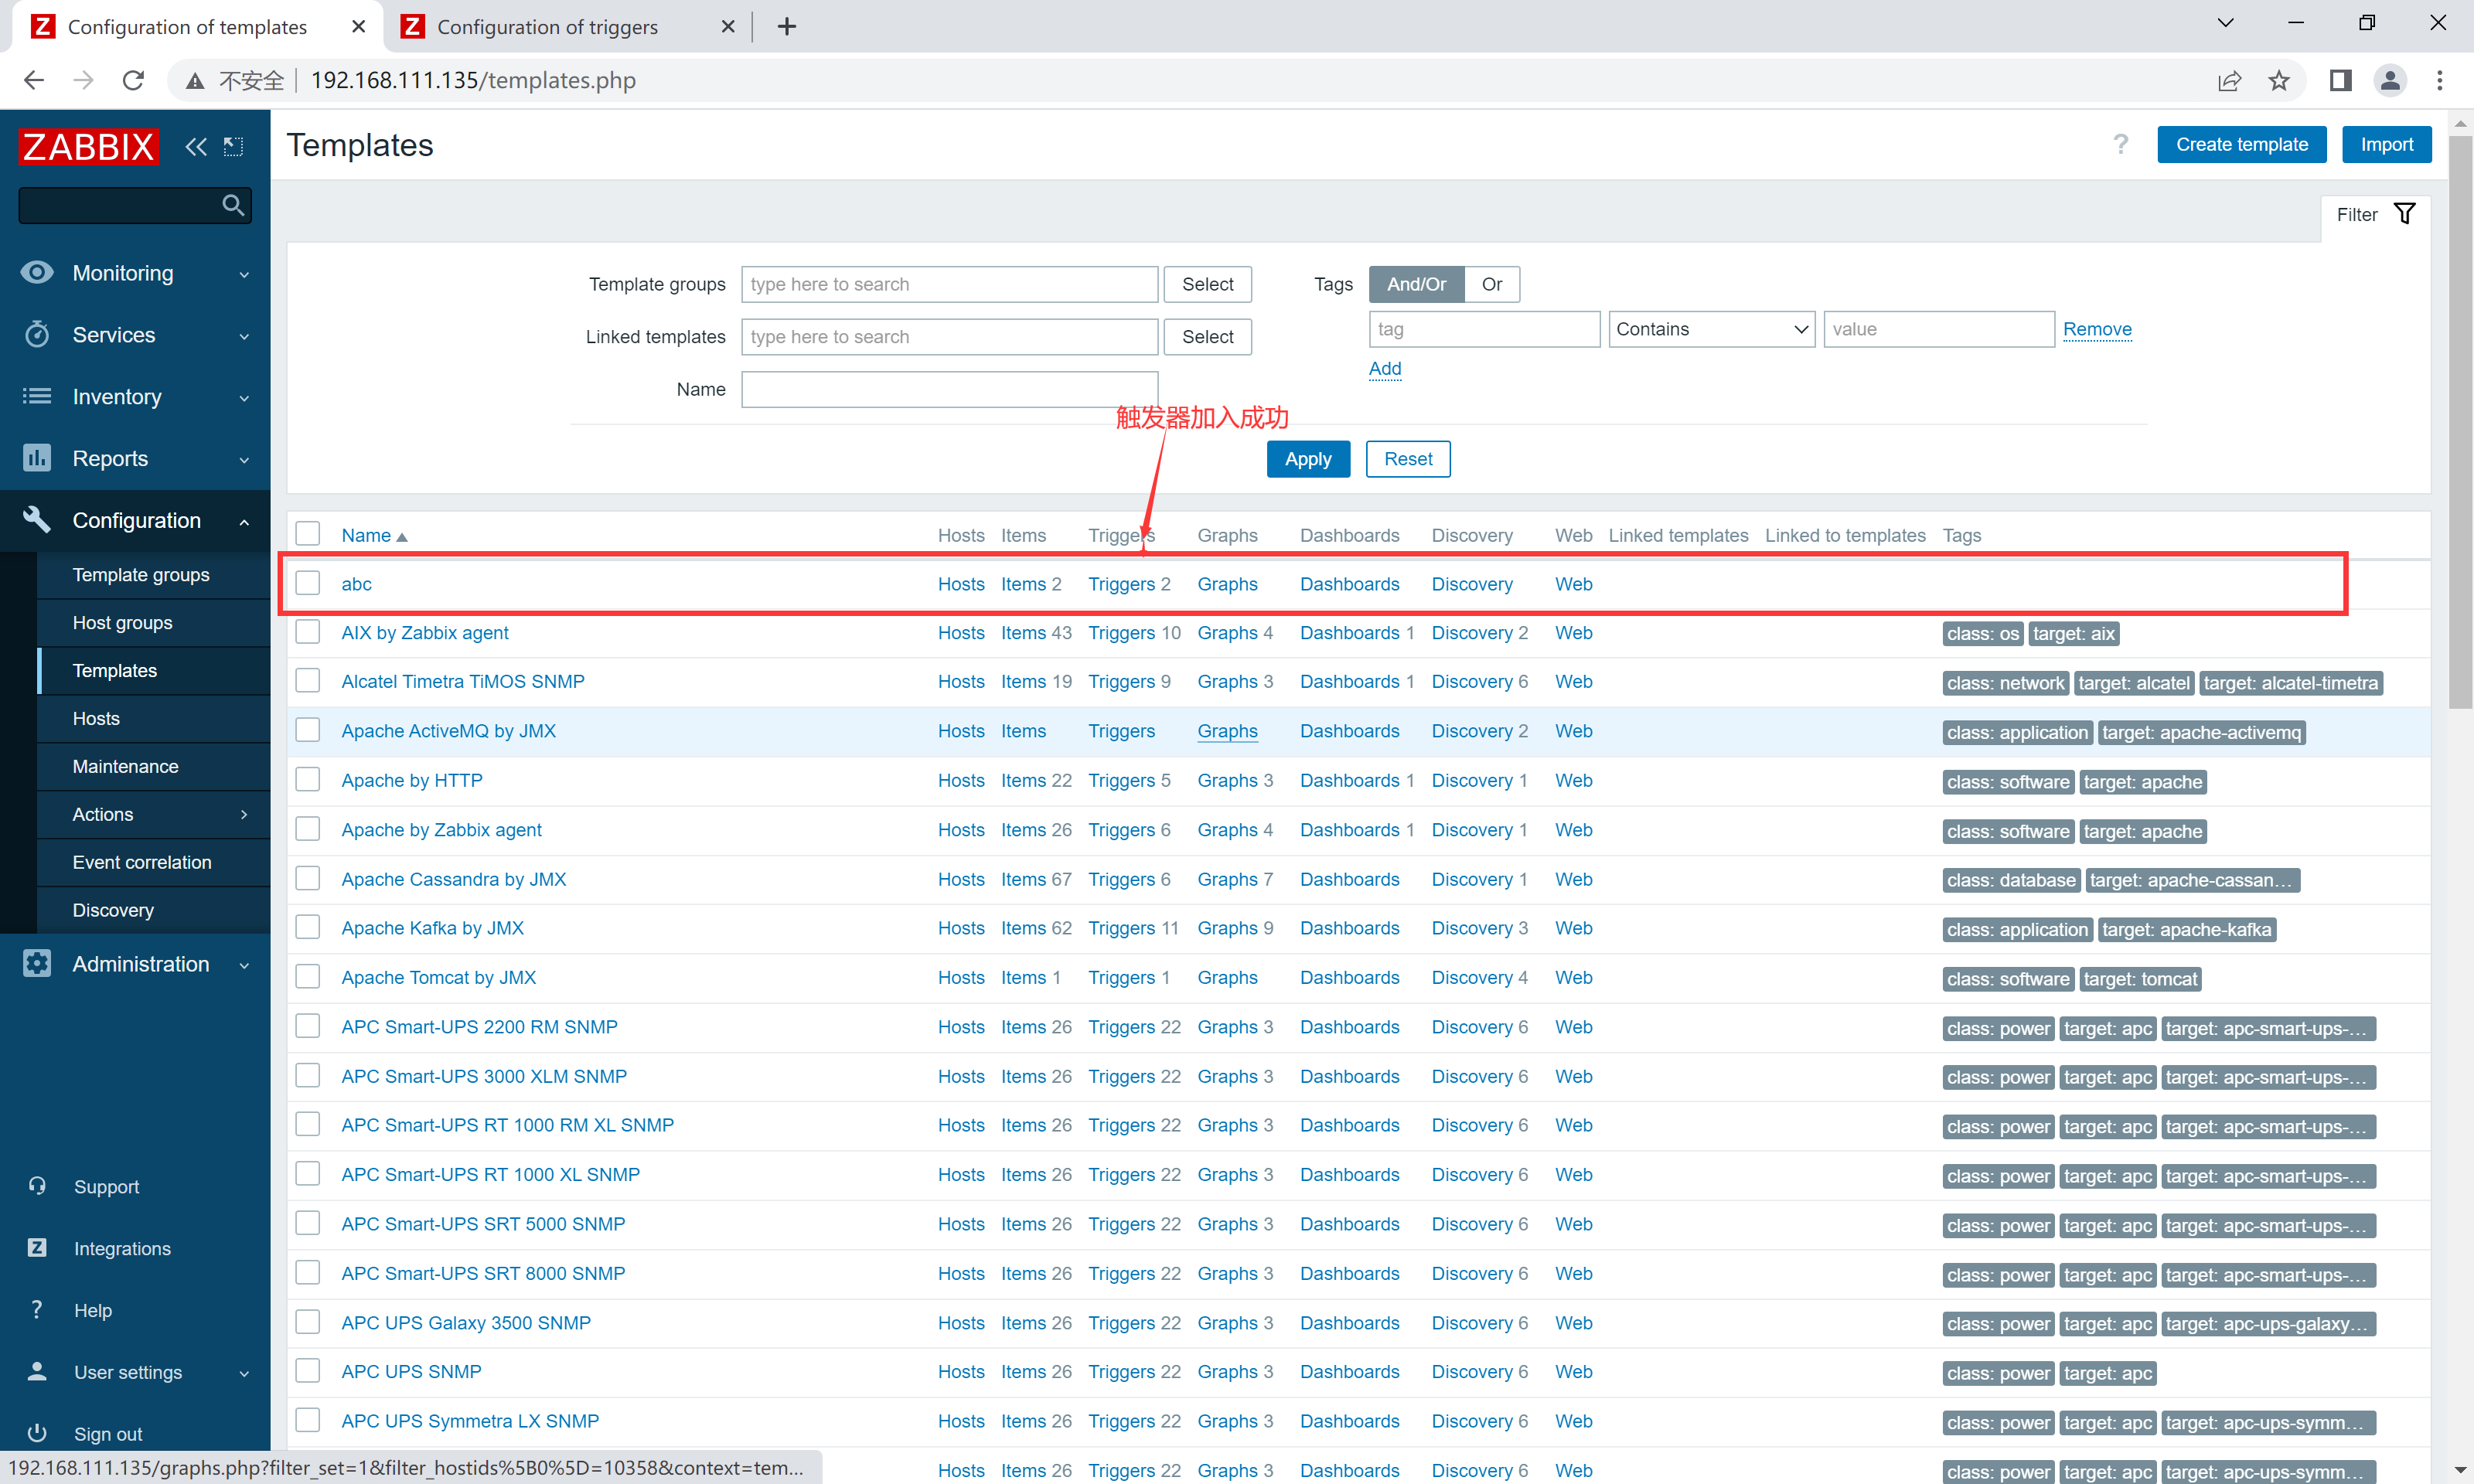Screen dimensions: 2474x1484
Task: Reset the template filter
Action: point(1407,459)
